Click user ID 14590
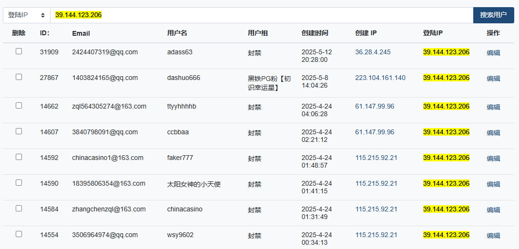The width and height of the screenshot is (519, 249). coord(49,183)
